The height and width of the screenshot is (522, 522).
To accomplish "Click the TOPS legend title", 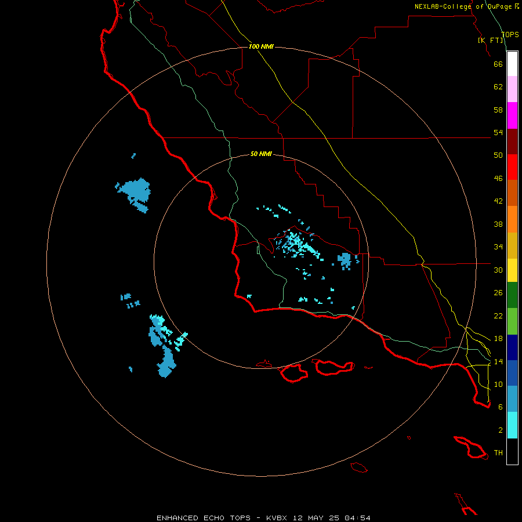I will [x=510, y=35].
